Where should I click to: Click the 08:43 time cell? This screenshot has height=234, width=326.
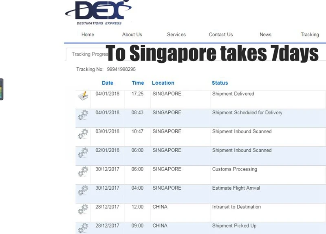tap(137, 113)
